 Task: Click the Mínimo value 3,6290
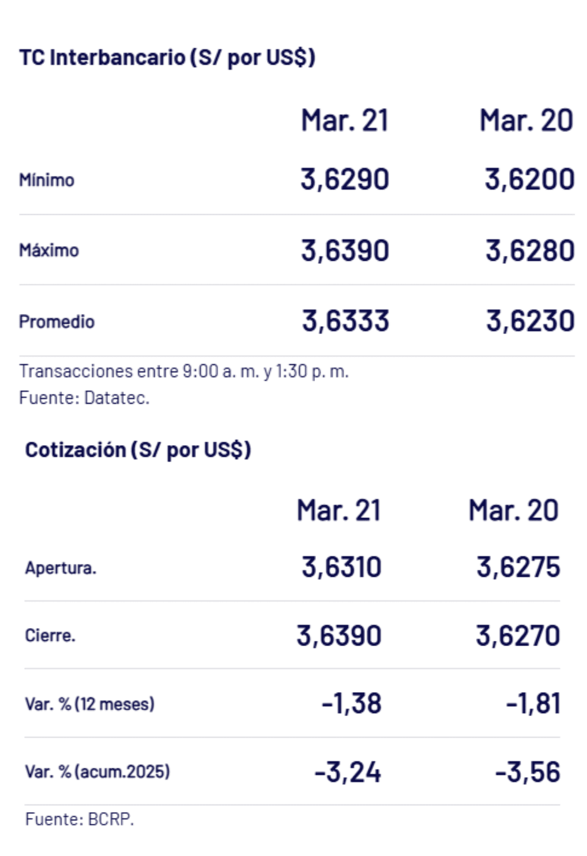344,179
